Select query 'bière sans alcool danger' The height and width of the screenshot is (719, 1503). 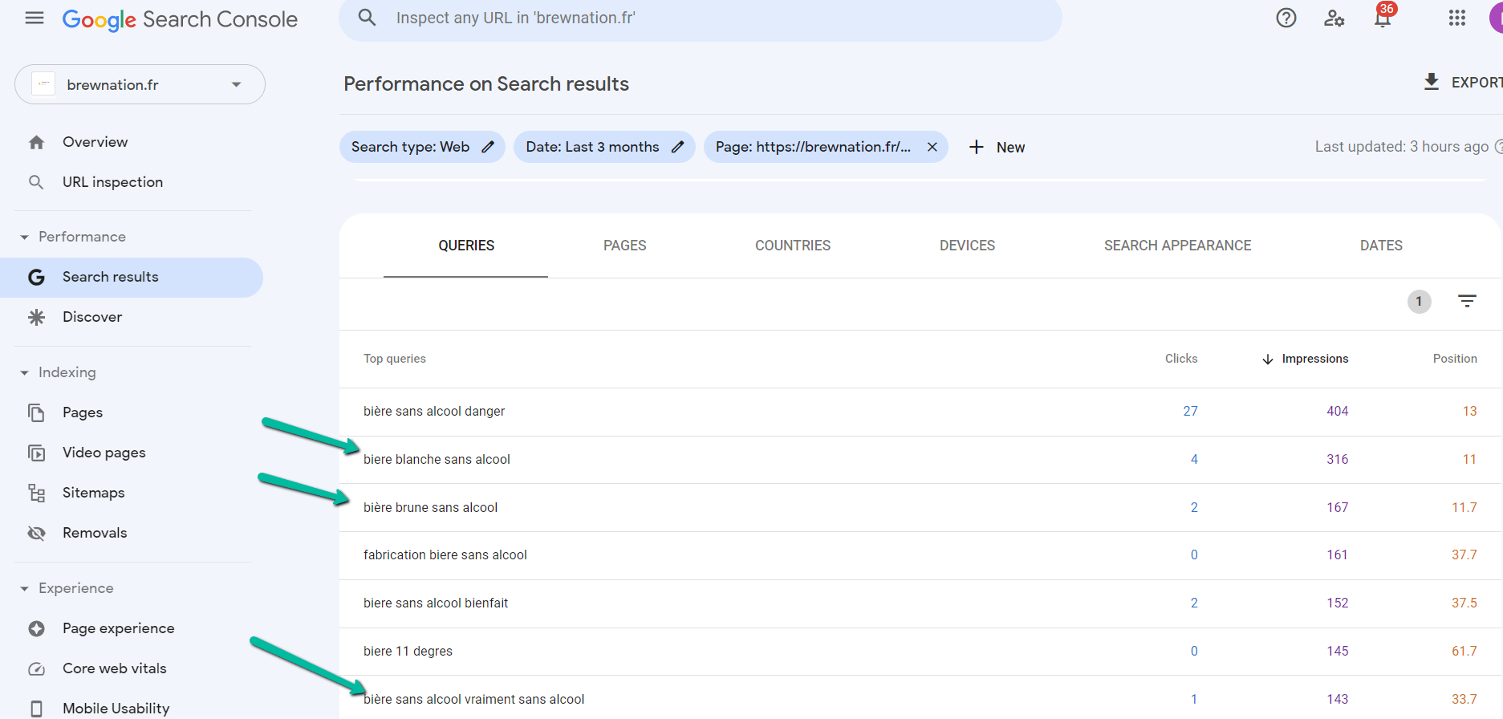[x=434, y=411]
